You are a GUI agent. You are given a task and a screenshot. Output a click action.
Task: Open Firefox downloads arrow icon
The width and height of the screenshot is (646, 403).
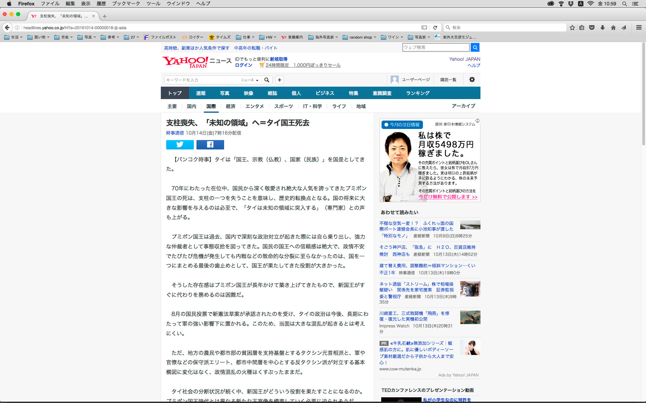(602, 28)
